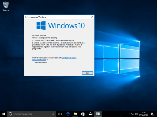Open the Microsoft Store taskbar icon

click(x=83, y=114)
